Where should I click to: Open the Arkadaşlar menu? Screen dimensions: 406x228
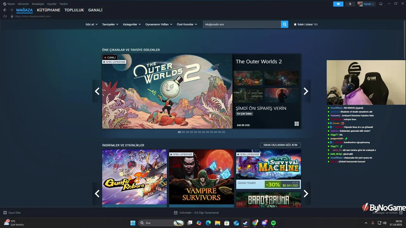point(38,4)
